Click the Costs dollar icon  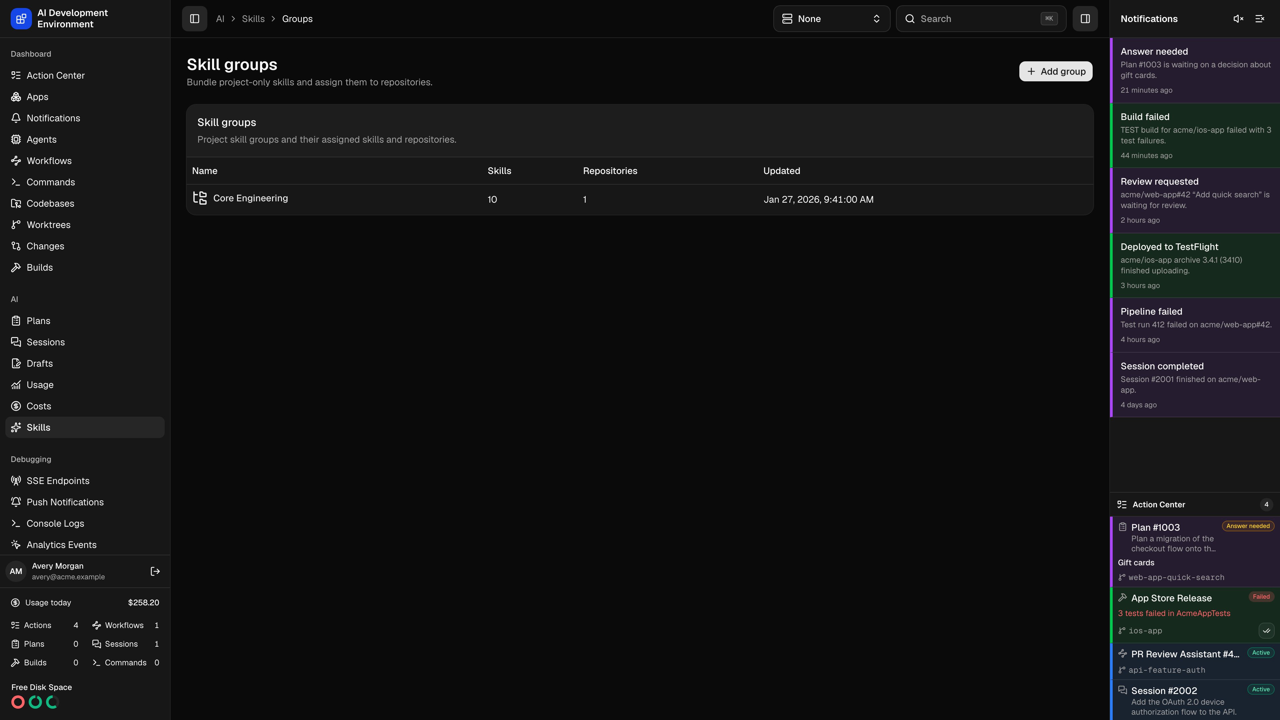click(x=16, y=406)
